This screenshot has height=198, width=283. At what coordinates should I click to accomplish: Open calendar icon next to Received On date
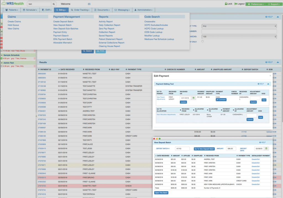[193, 98]
